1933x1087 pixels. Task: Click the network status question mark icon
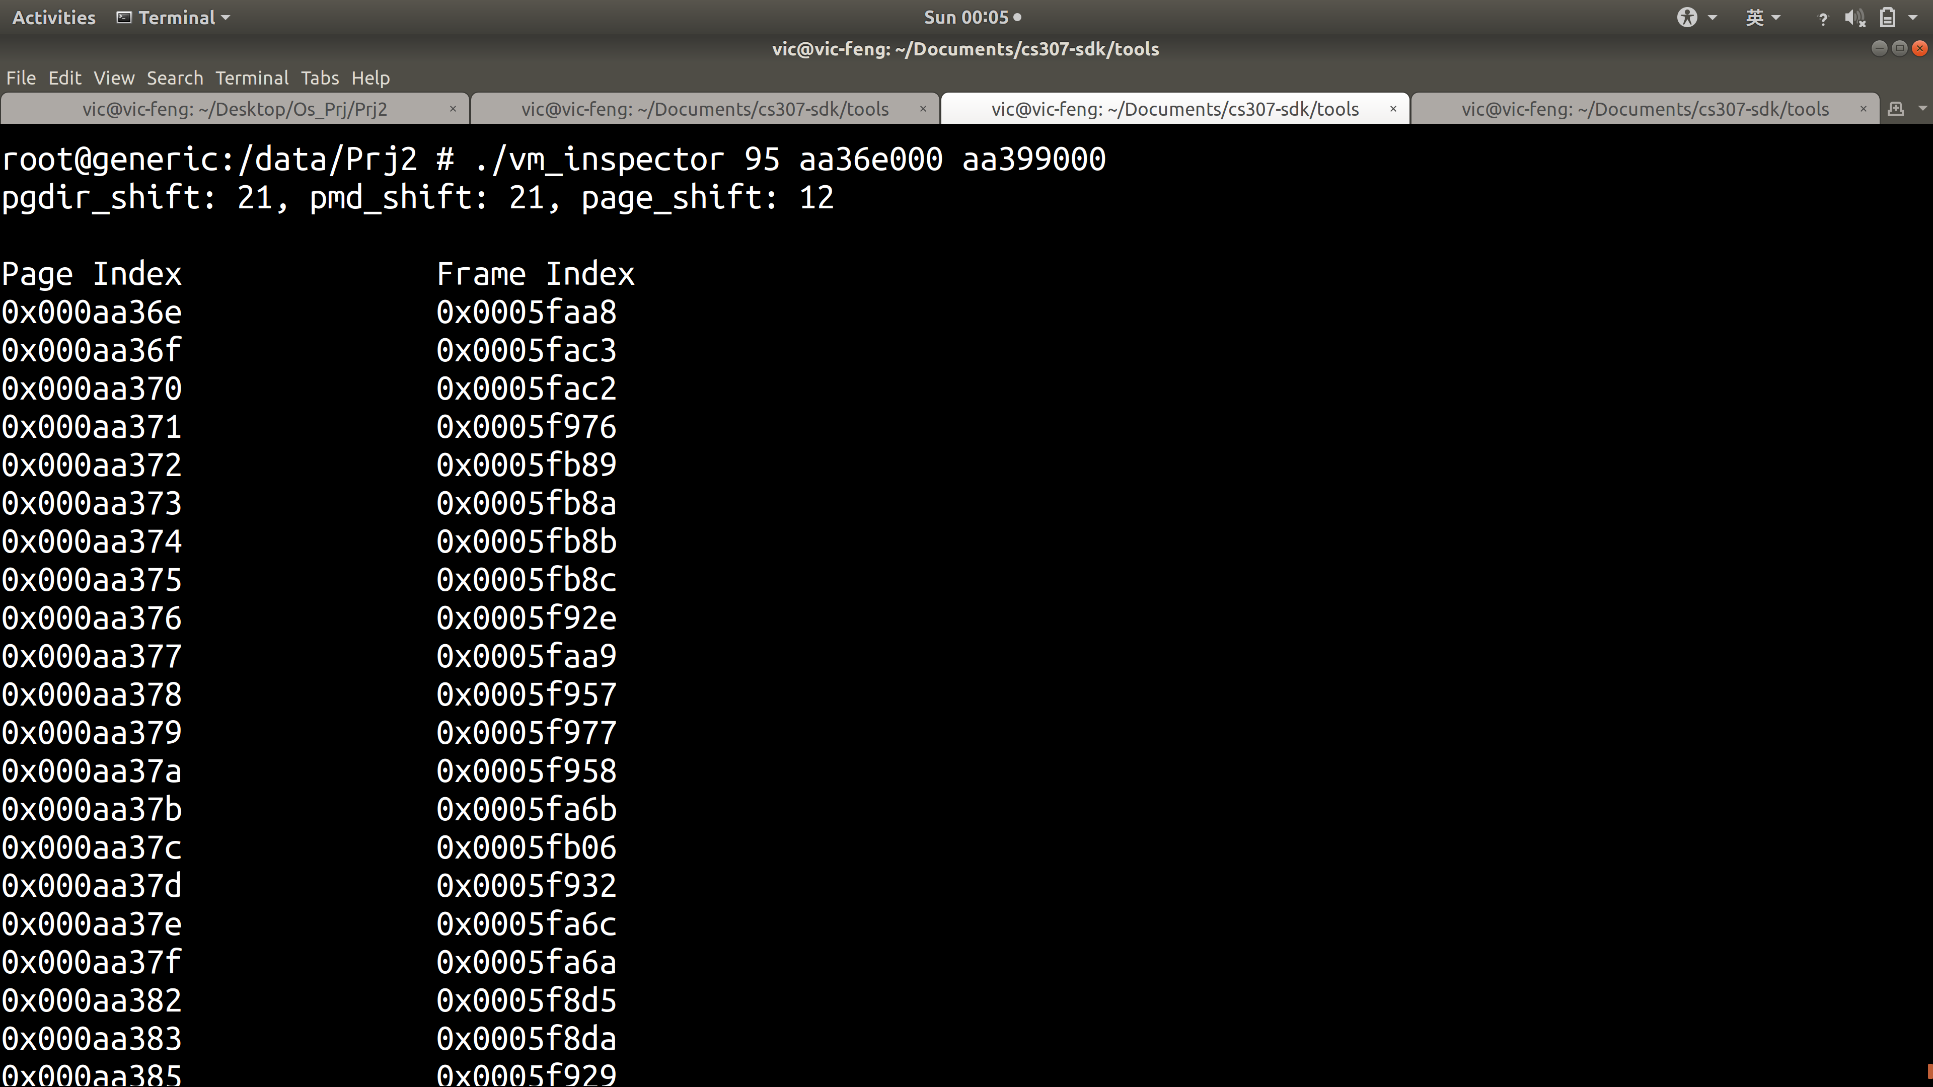pyautogui.click(x=1823, y=19)
